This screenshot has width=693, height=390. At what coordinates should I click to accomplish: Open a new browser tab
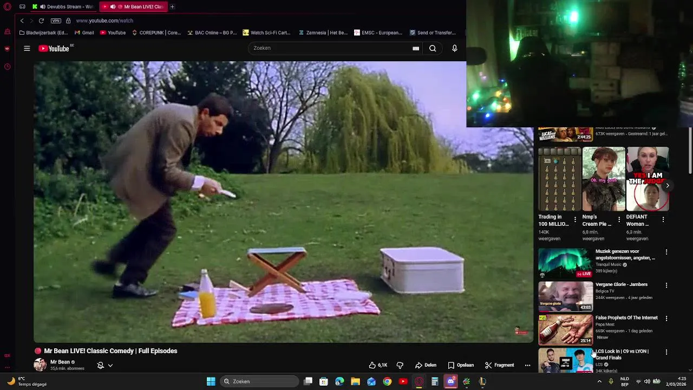[x=172, y=6]
